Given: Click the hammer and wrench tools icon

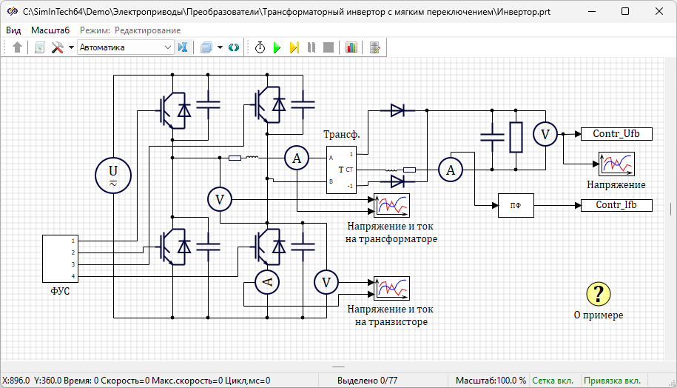Looking at the screenshot, I should click(x=57, y=47).
